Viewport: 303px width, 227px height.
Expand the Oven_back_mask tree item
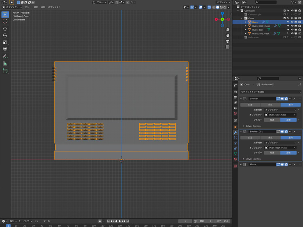(246, 26)
